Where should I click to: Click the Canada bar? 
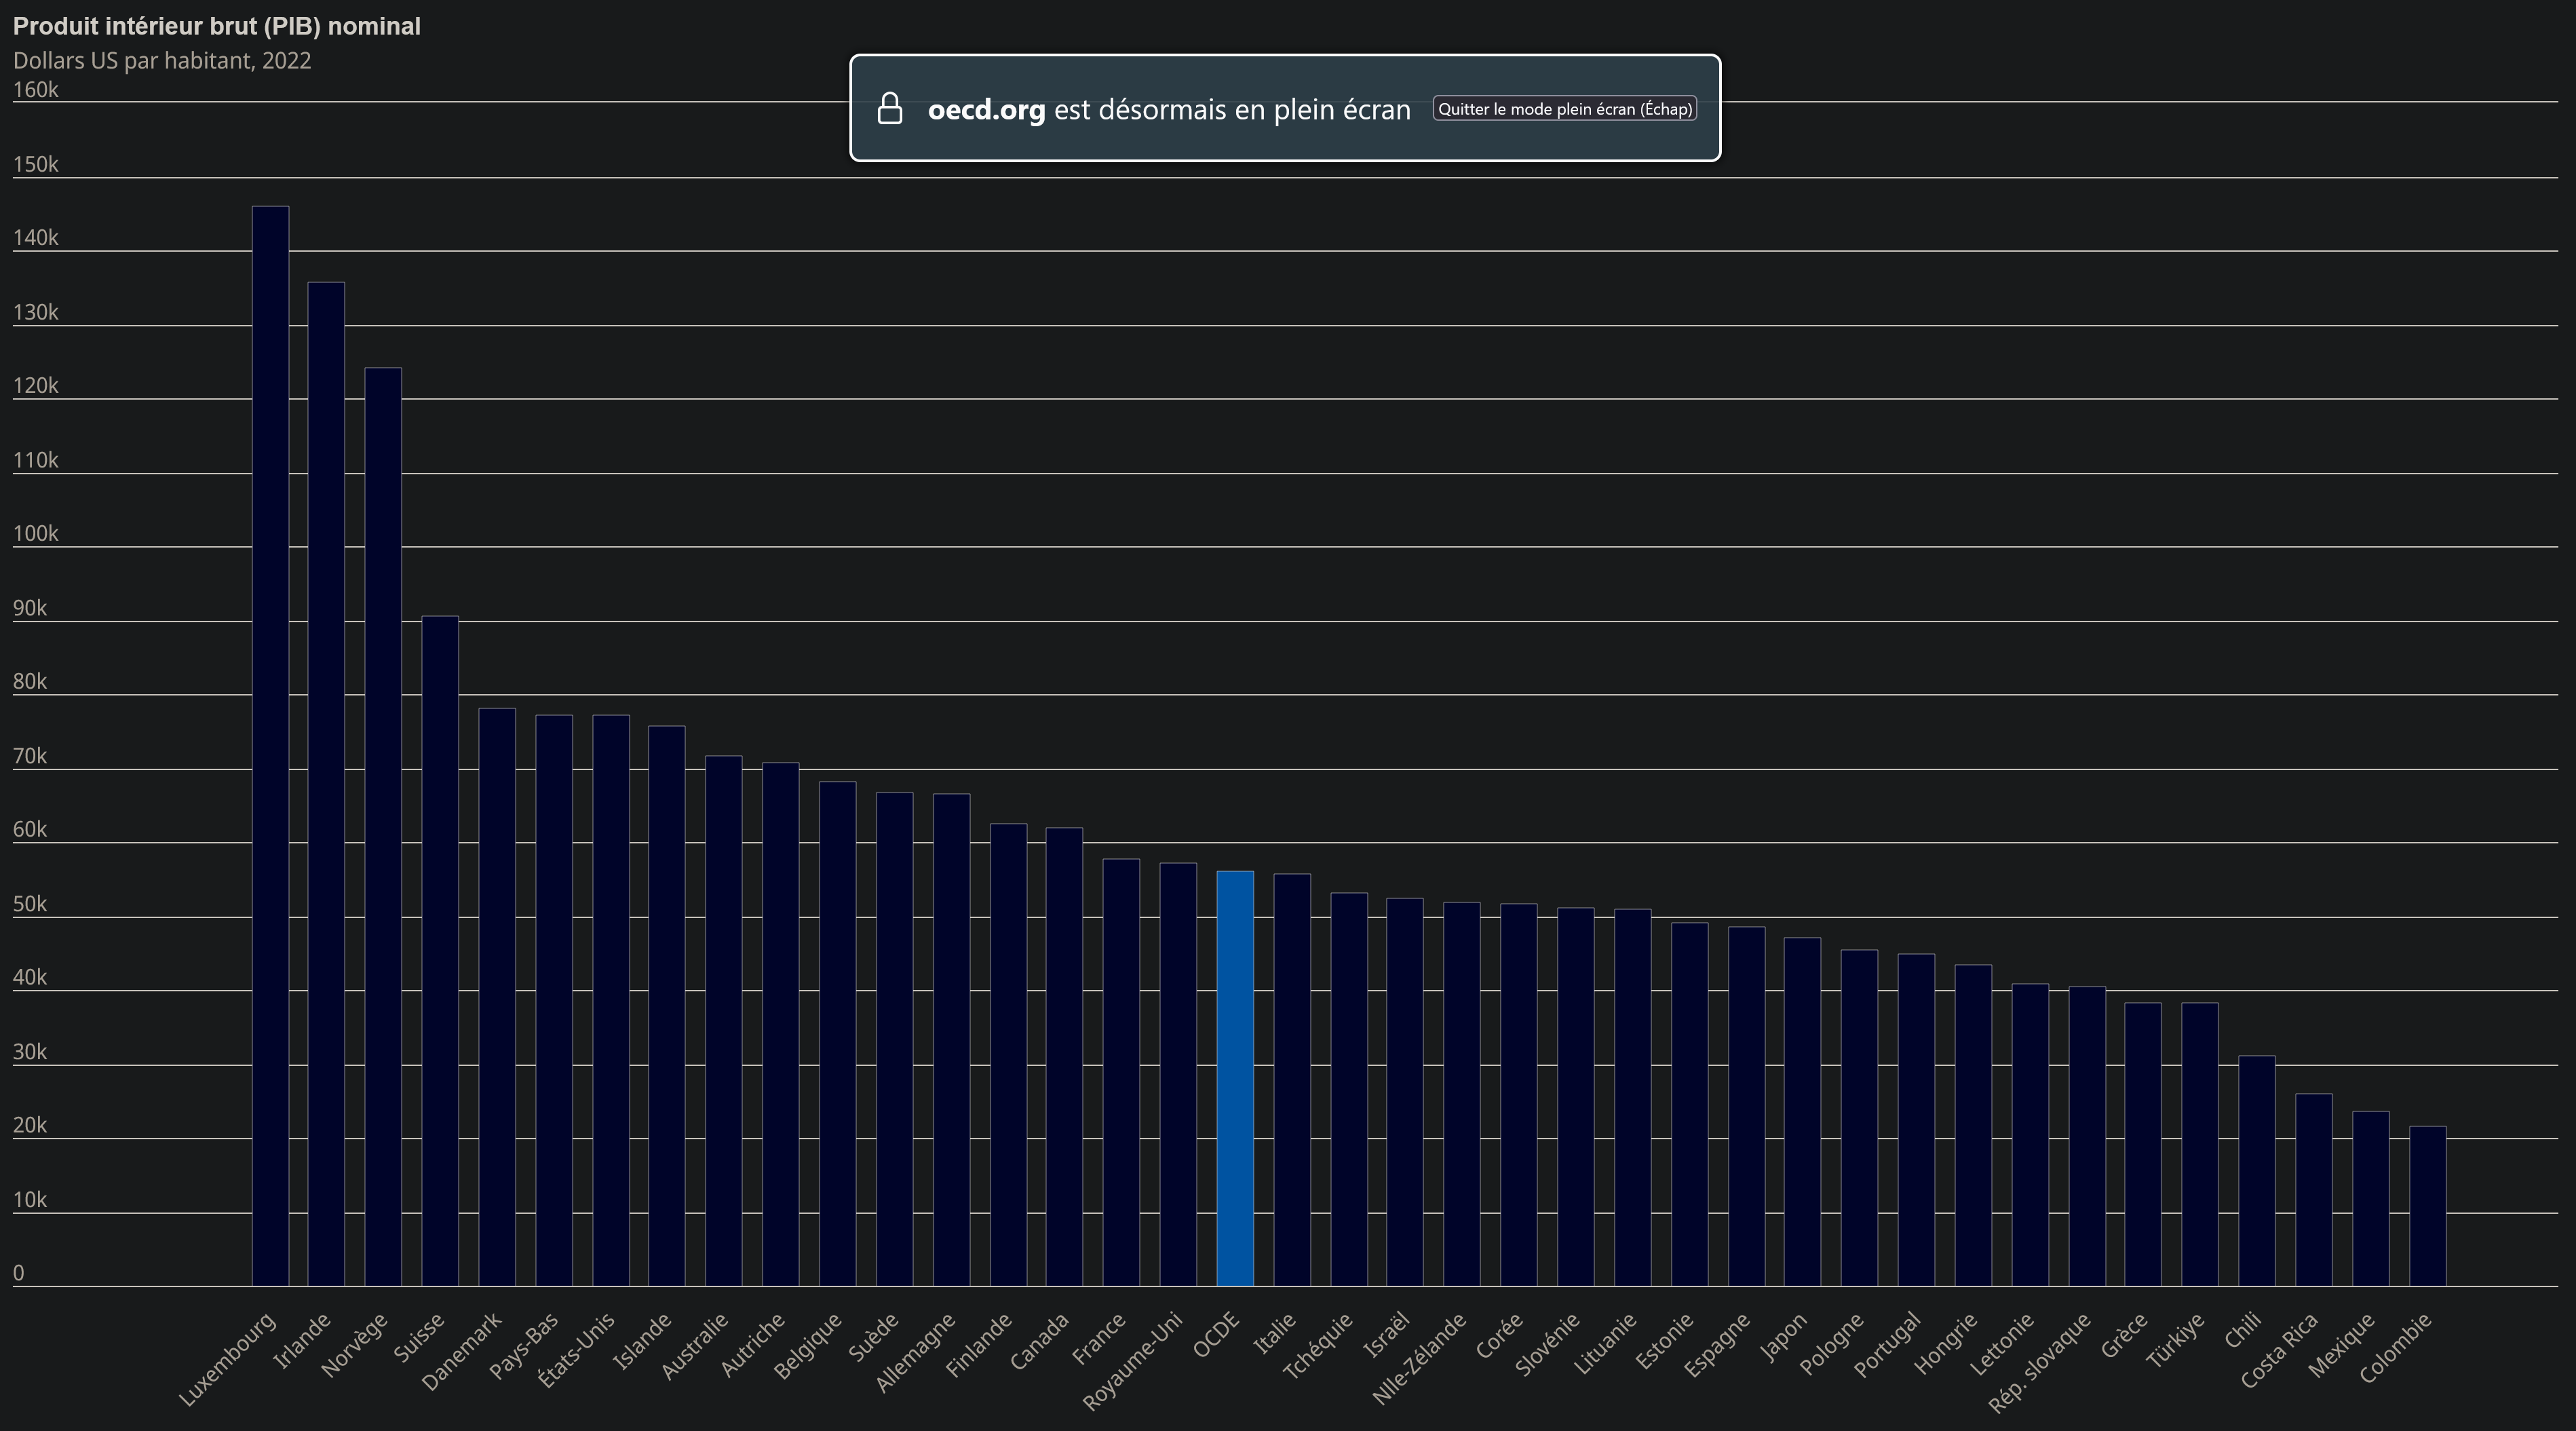(1064, 1056)
